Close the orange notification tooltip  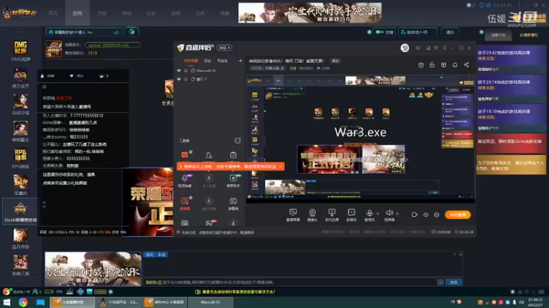281,166
